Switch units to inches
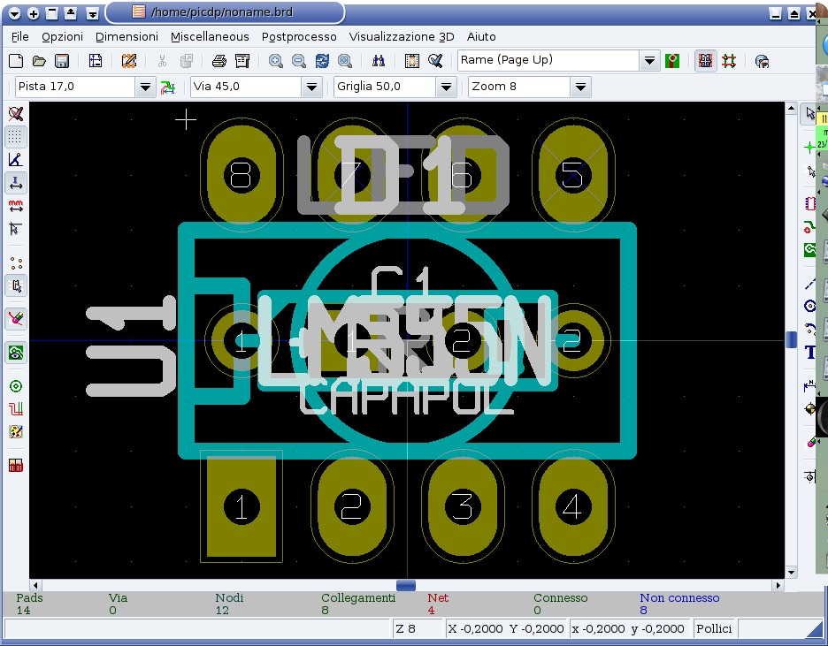 point(16,183)
